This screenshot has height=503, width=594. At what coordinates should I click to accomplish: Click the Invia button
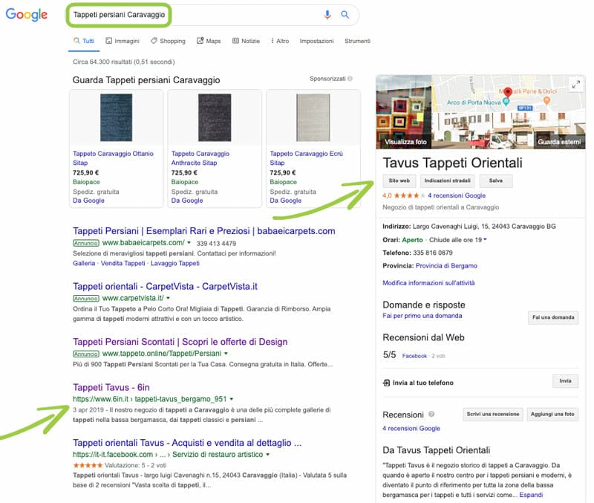(565, 381)
